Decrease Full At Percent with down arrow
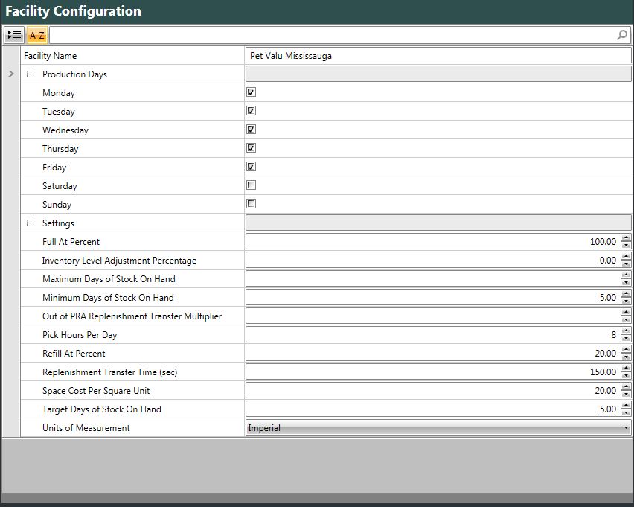Viewport: 634px width, 507px height. [x=626, y=246]
